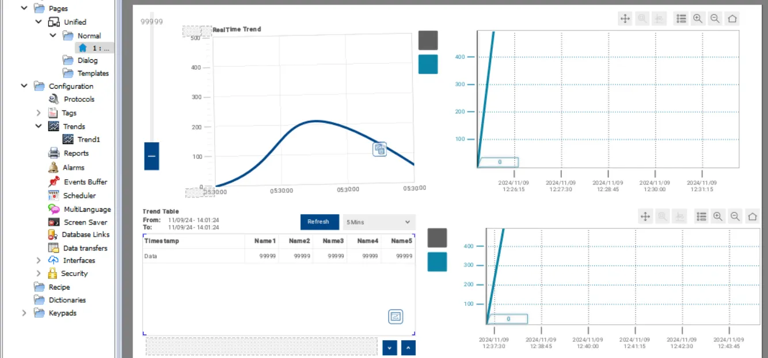Collapse the Trends branch in the tree
The height and width of the screenshot is (358, 768).
[x=39, y=126]
